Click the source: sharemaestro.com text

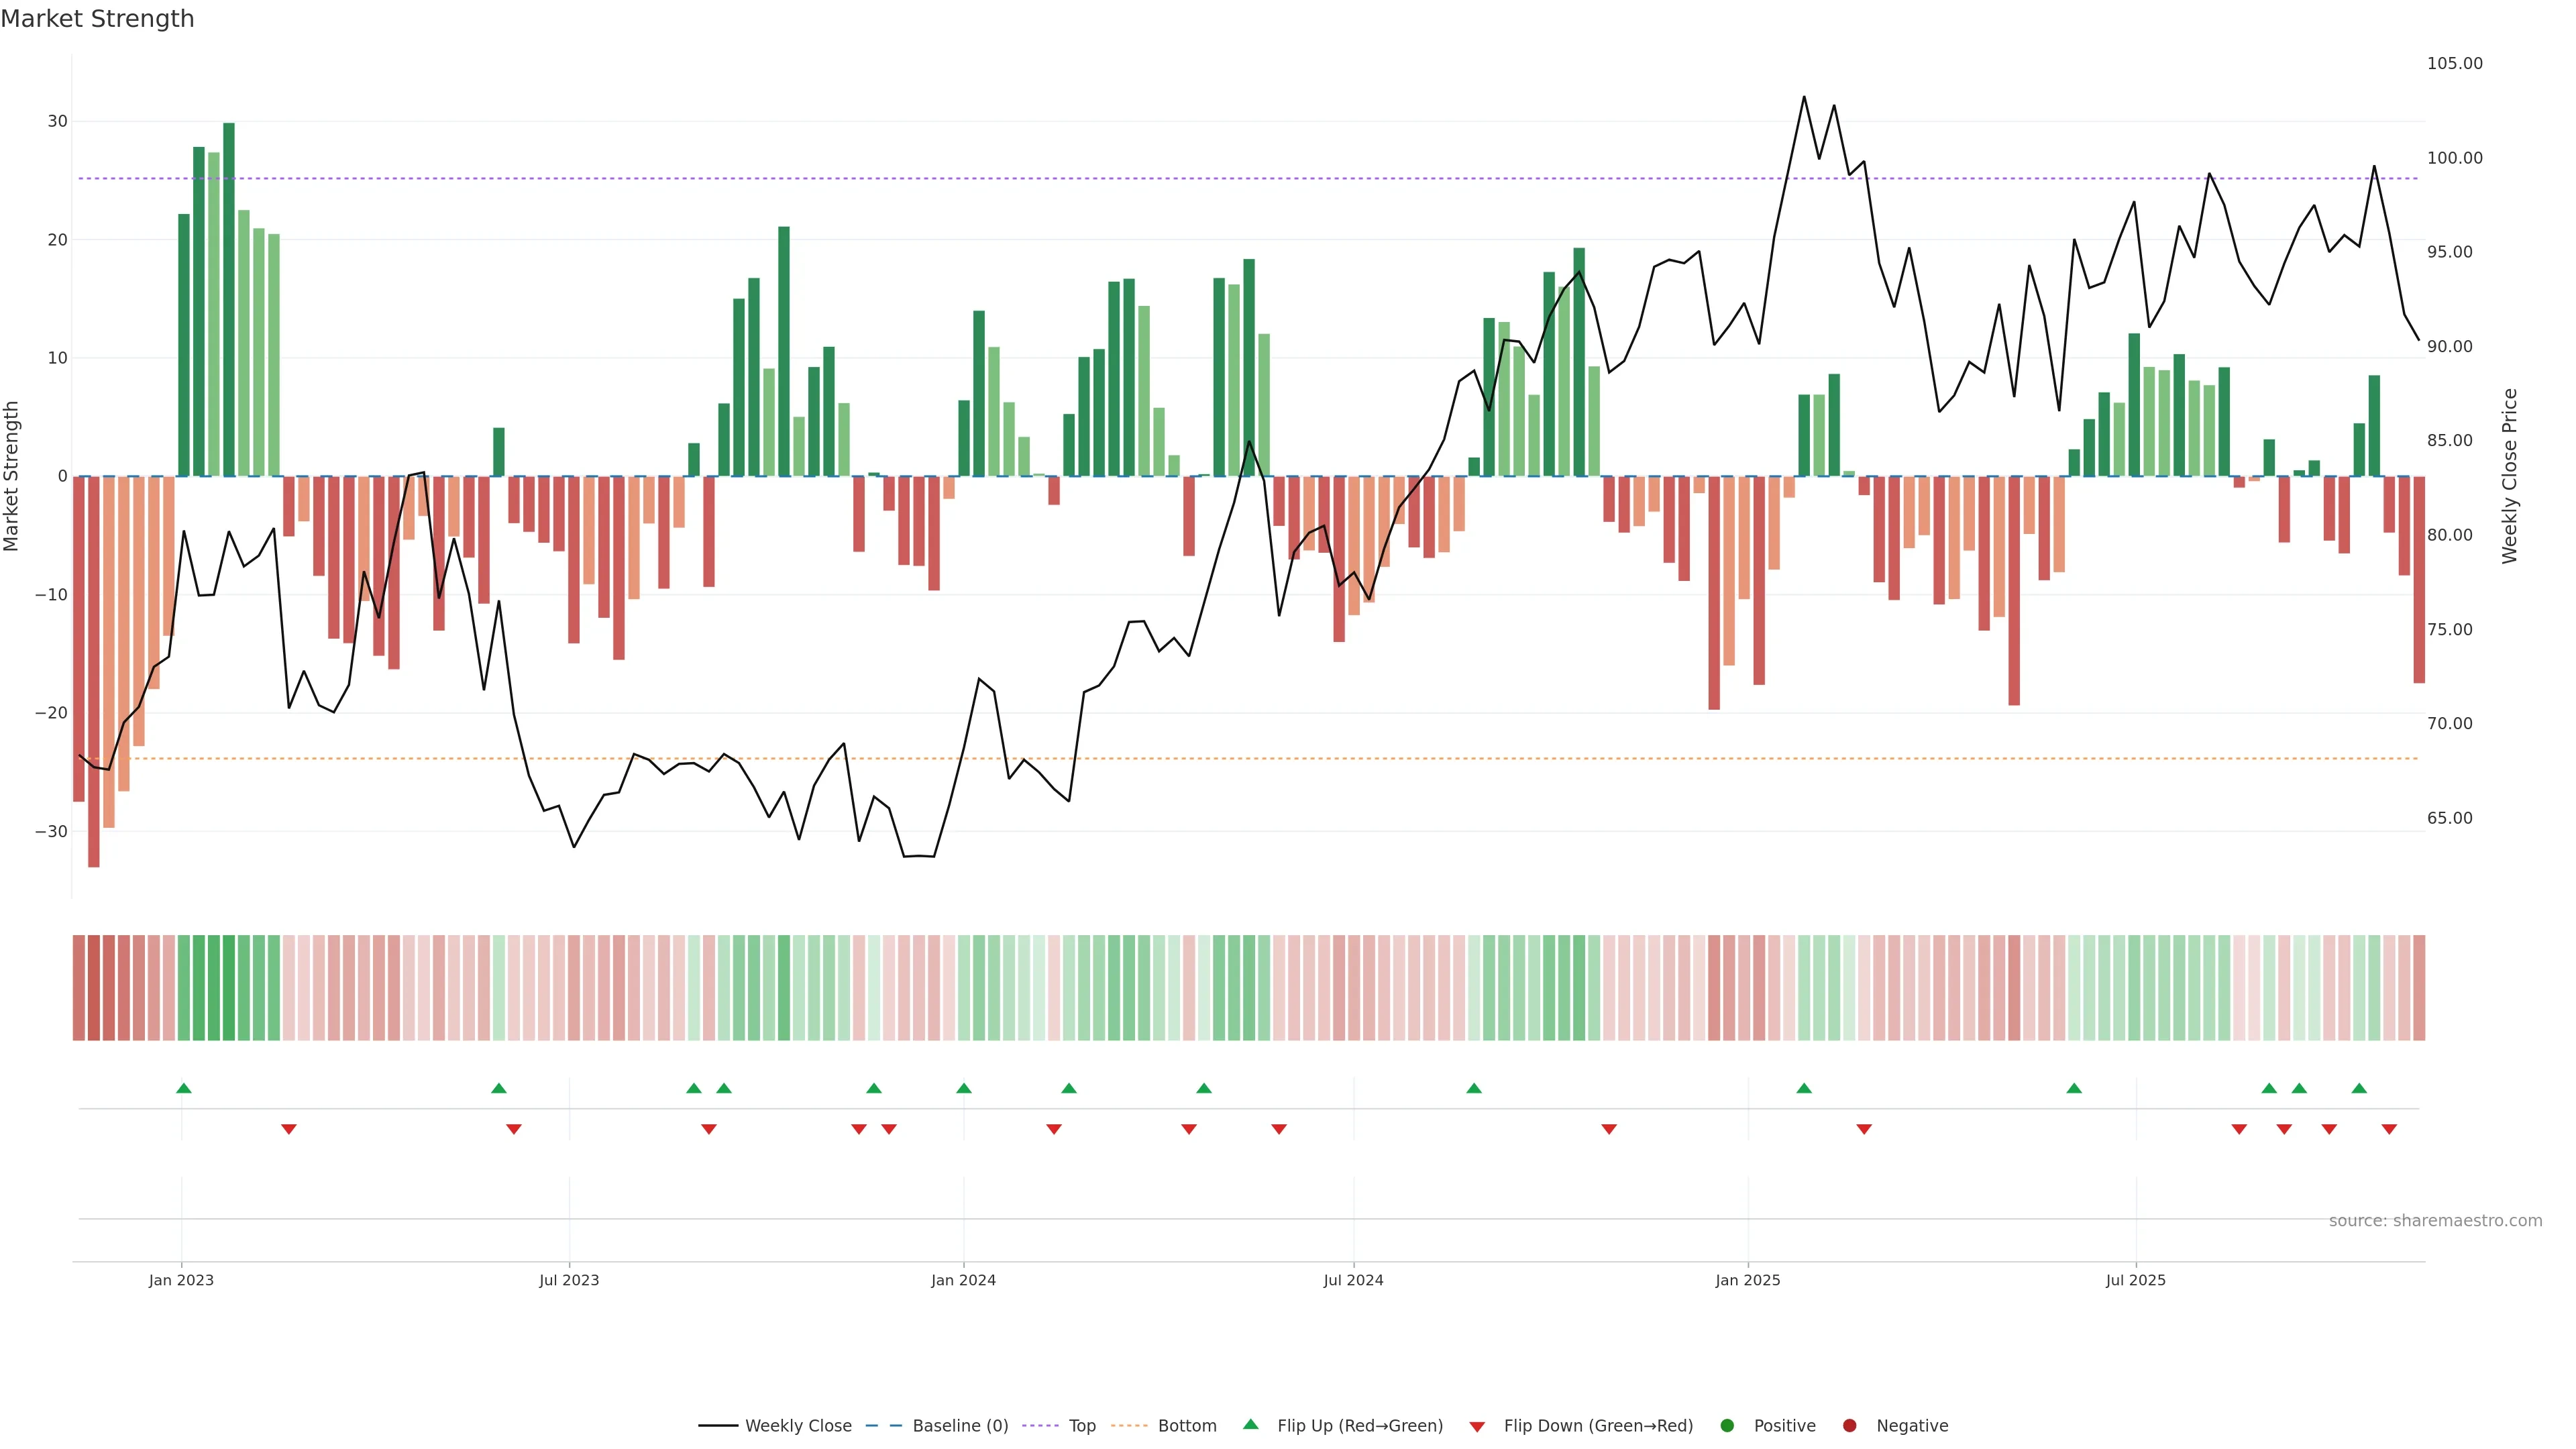coord(2435,1220)
